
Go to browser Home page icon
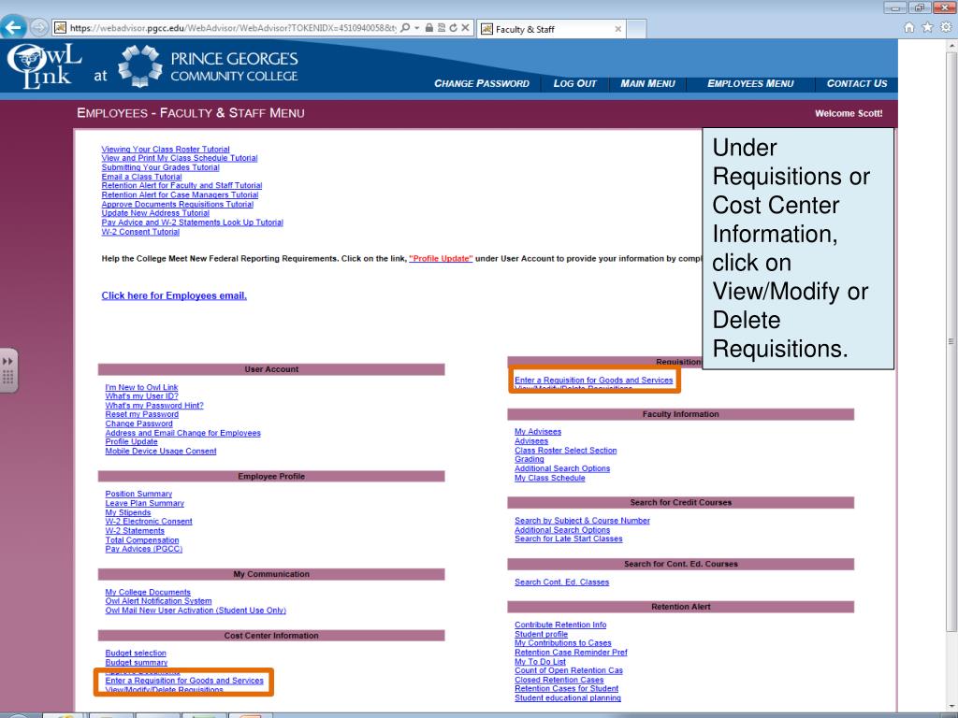909,27
